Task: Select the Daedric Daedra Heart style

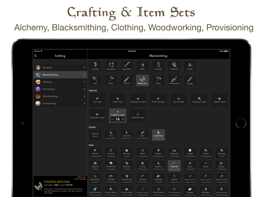Action: point(158,166)
